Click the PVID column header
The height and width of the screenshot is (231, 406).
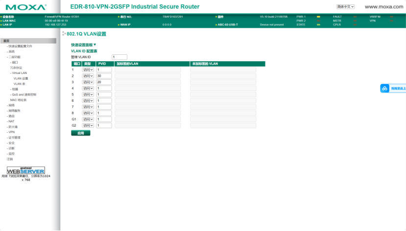105,64
